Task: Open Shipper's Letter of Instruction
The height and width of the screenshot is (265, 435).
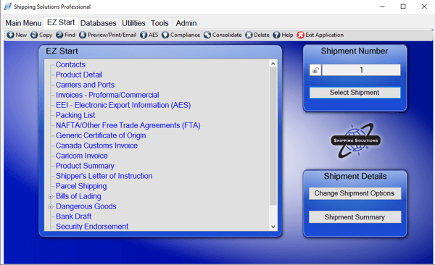Action: 104,176
